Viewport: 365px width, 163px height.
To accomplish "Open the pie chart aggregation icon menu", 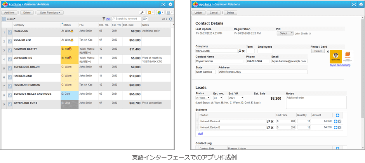I will click(160, 13).
